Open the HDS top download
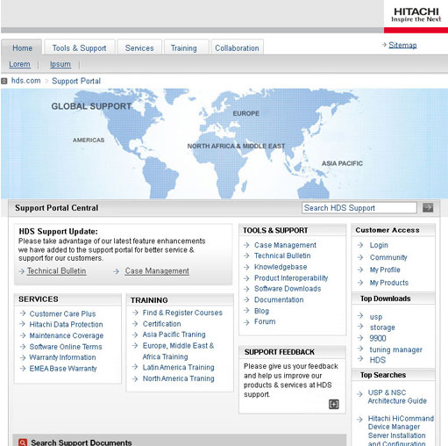Viewport: 448px width, 446px height. pos(378,360)
